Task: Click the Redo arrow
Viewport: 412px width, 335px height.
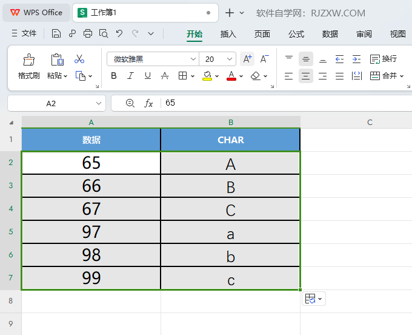Action: [135, 34]
